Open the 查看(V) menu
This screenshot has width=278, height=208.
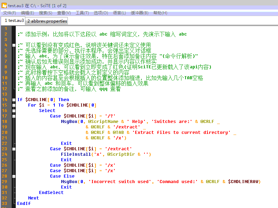point(64,13)
